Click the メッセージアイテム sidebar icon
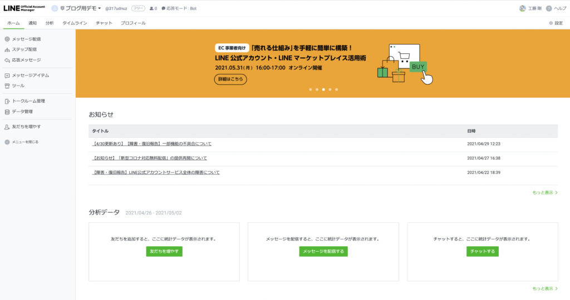The width and height of the screenshot is (570, 300). [x=7, y=76]
